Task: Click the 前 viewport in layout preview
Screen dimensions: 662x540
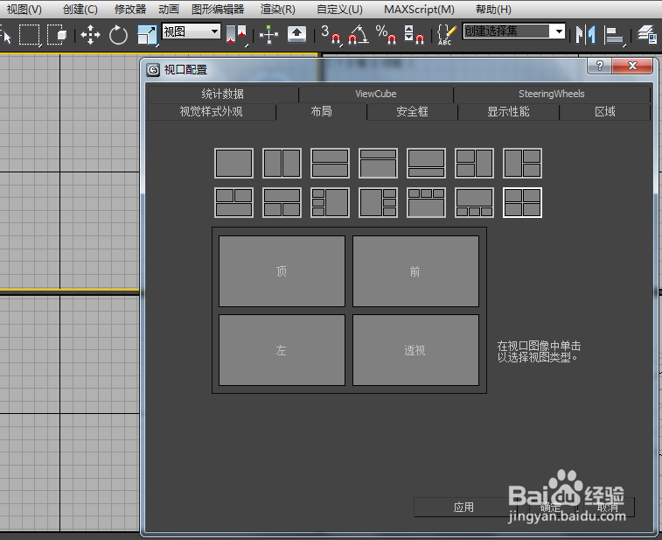Action: click(416, 271)
